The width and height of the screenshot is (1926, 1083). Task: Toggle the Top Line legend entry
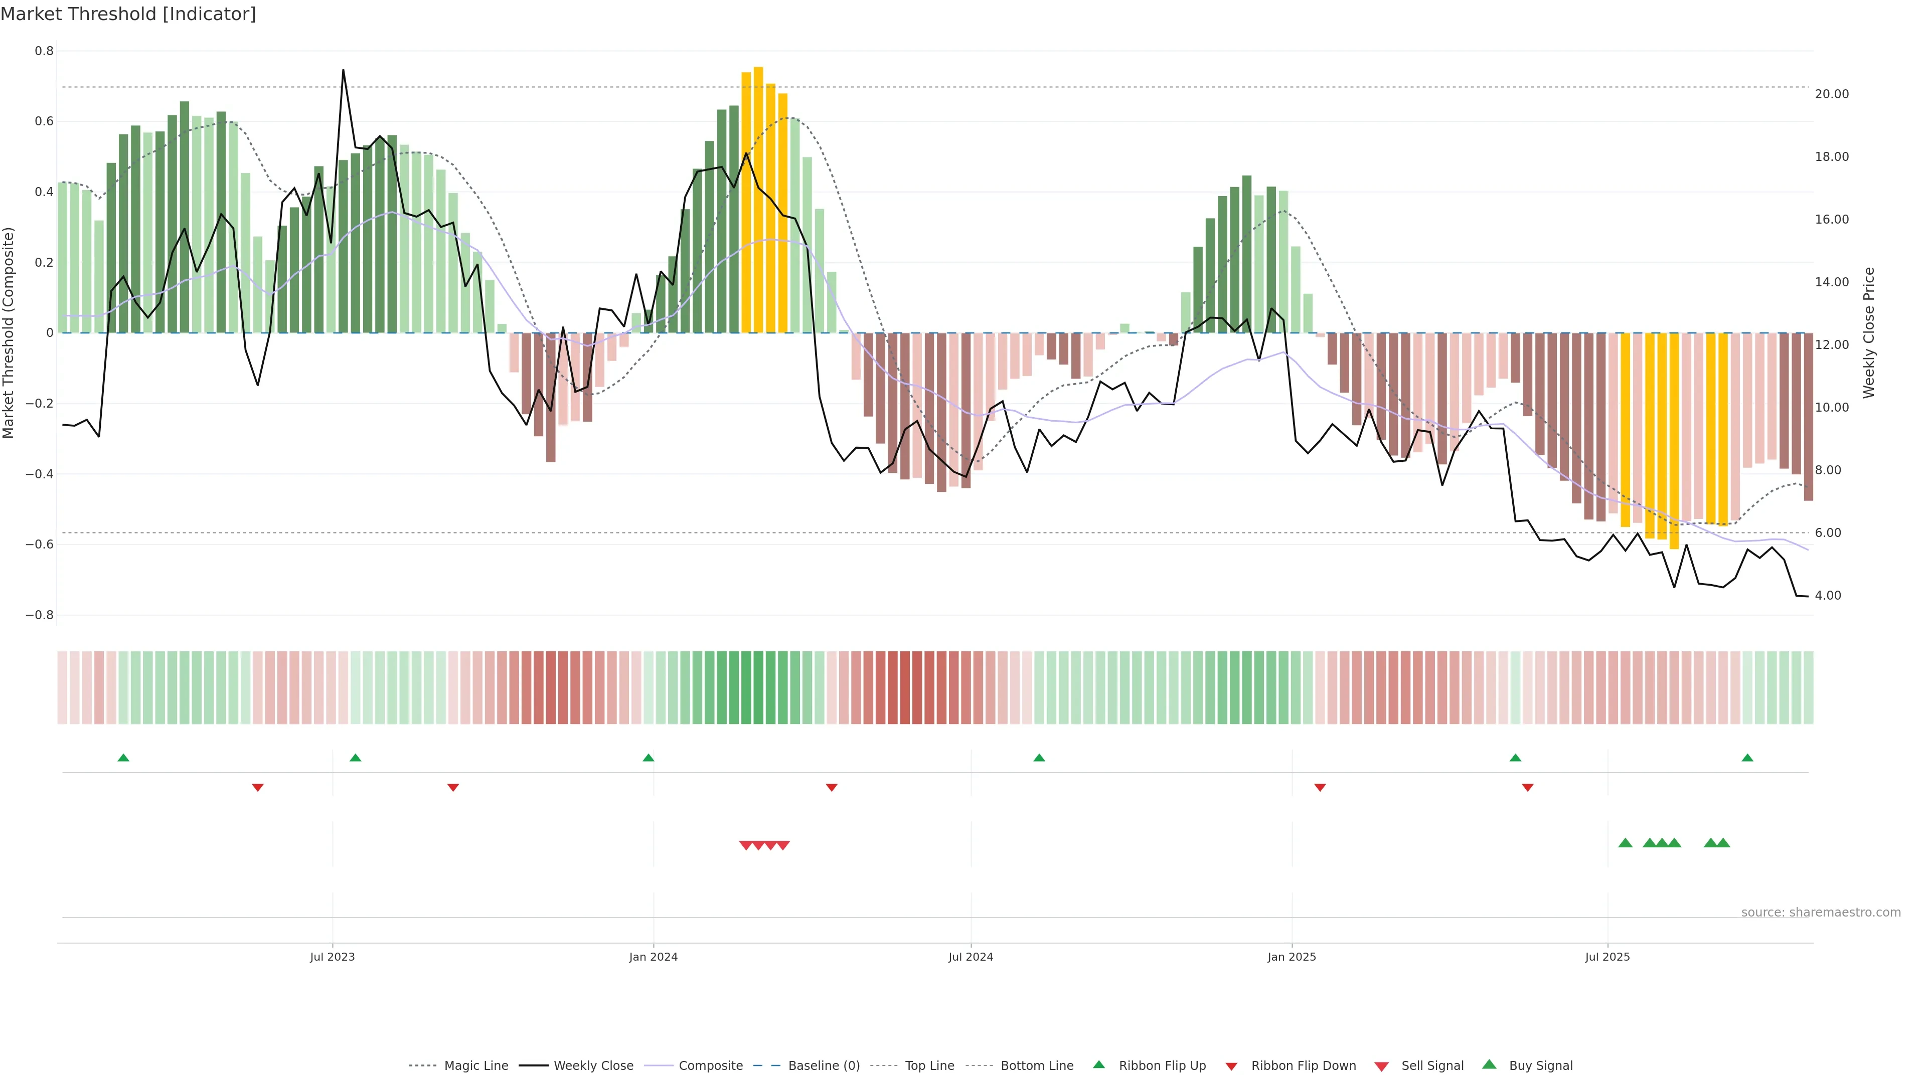click(929, 1066)
